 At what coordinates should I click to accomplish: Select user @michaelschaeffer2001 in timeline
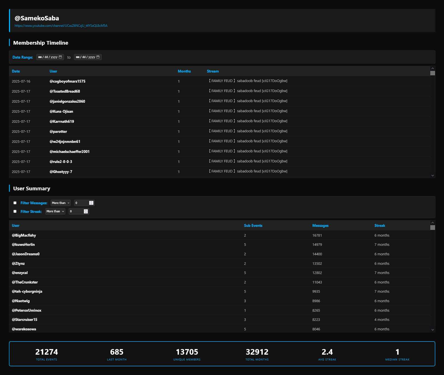tap(70, 152)
